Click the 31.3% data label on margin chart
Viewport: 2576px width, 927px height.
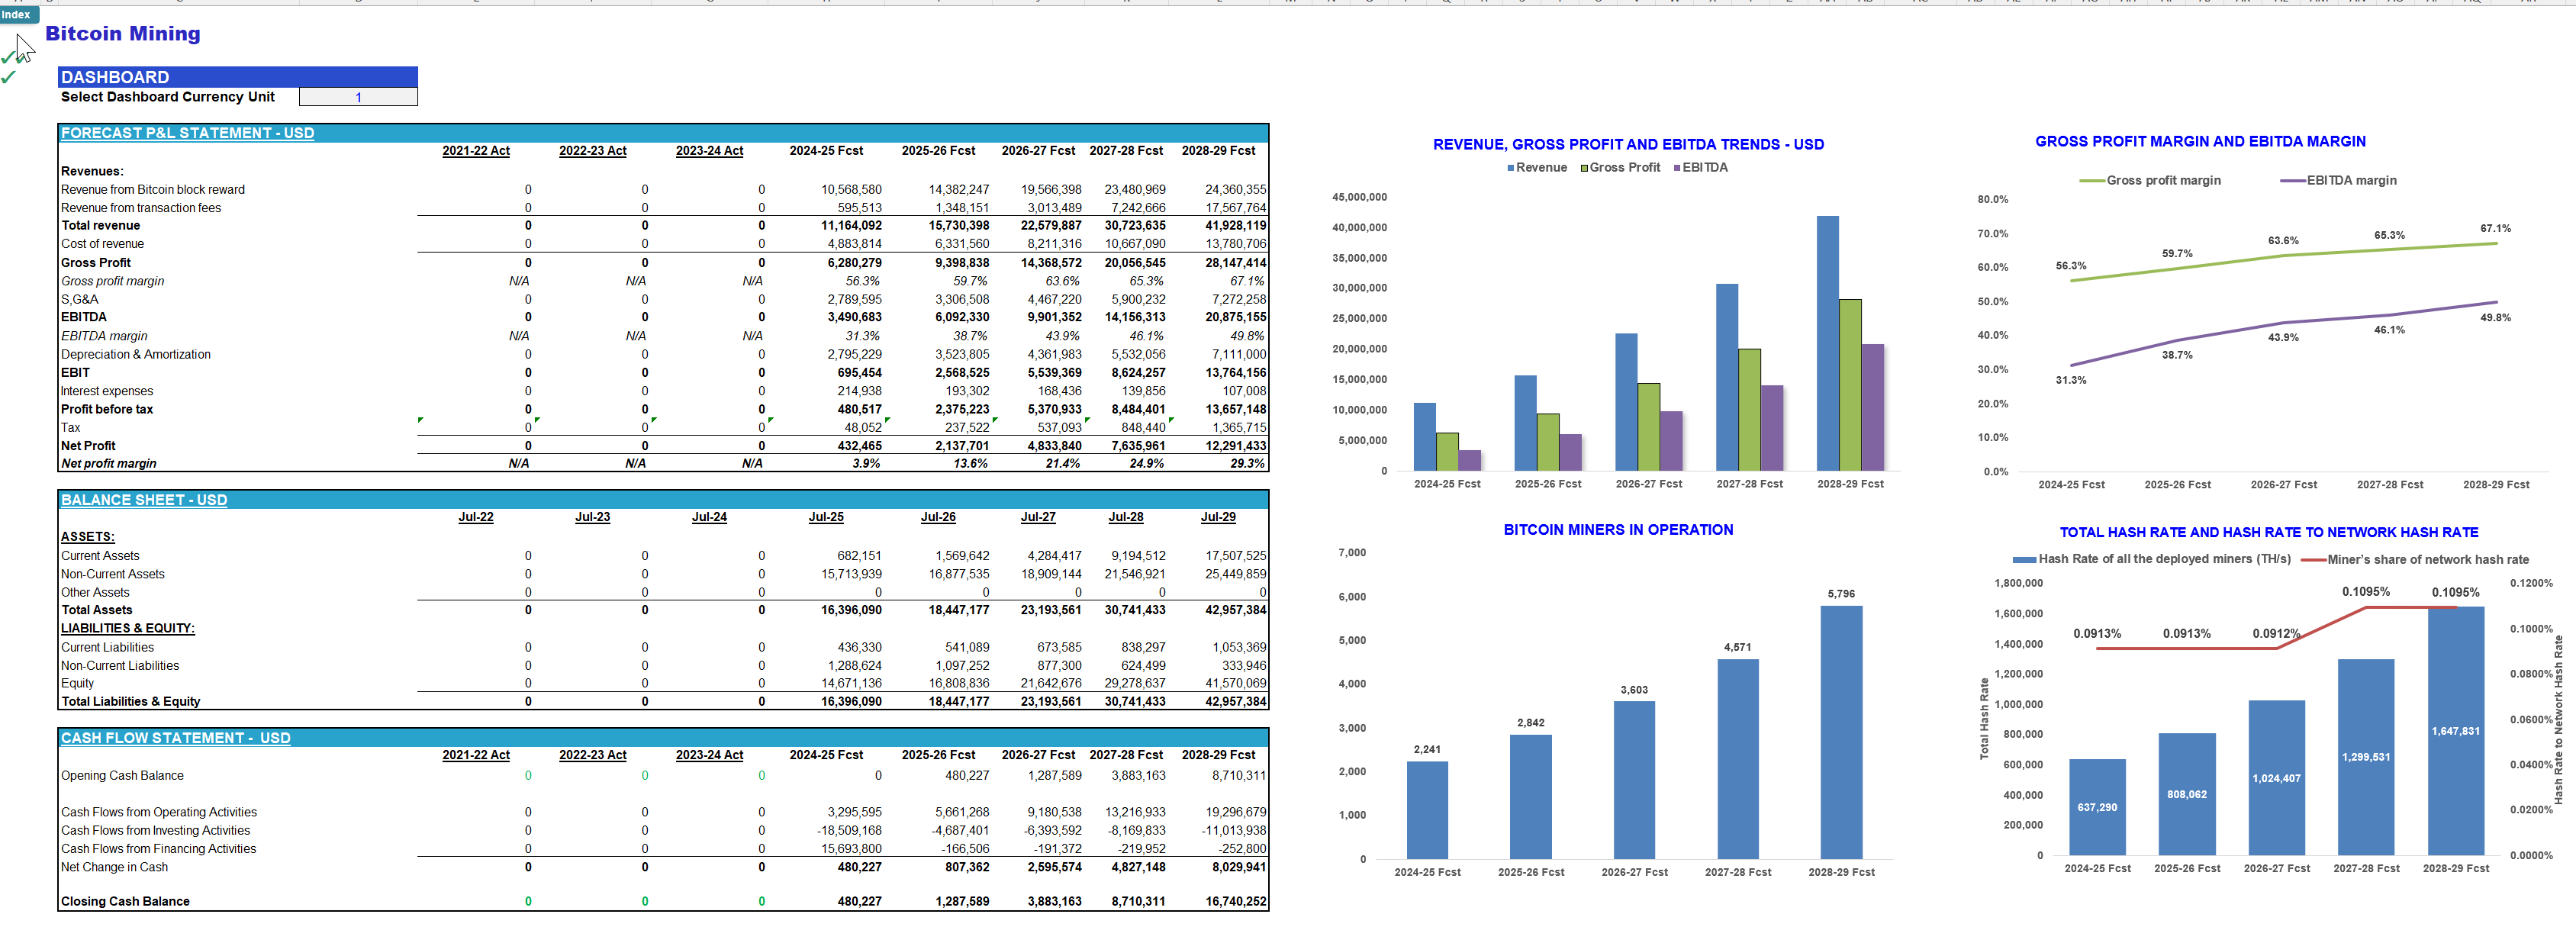tap(2071, 380)
